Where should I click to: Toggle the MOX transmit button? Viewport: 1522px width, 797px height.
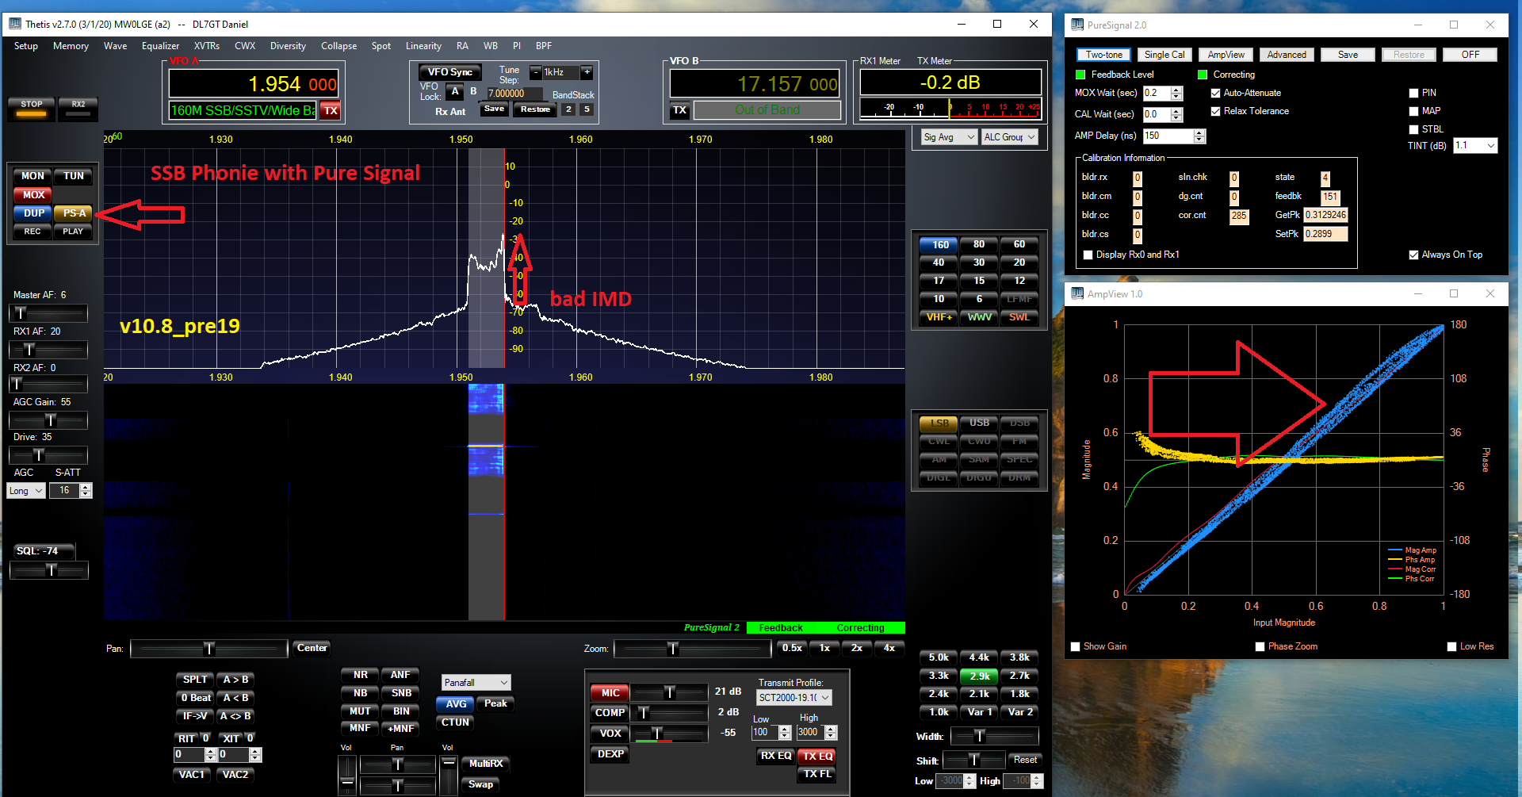click(x=33, y=194)
